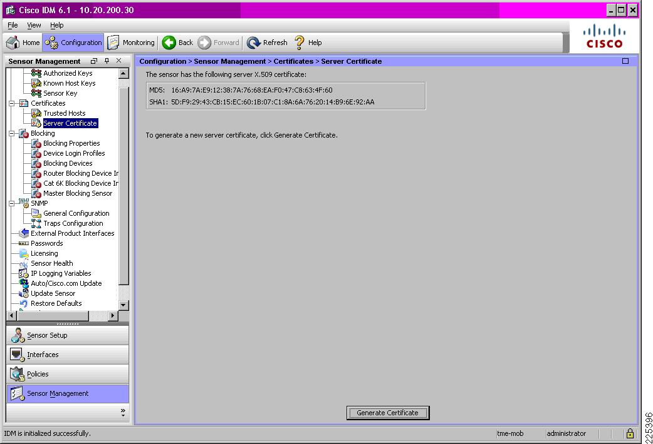The height and width of the screenshot is (444, 653).
Task: Select the Configuration gears icon
Action: click(51, 43)
